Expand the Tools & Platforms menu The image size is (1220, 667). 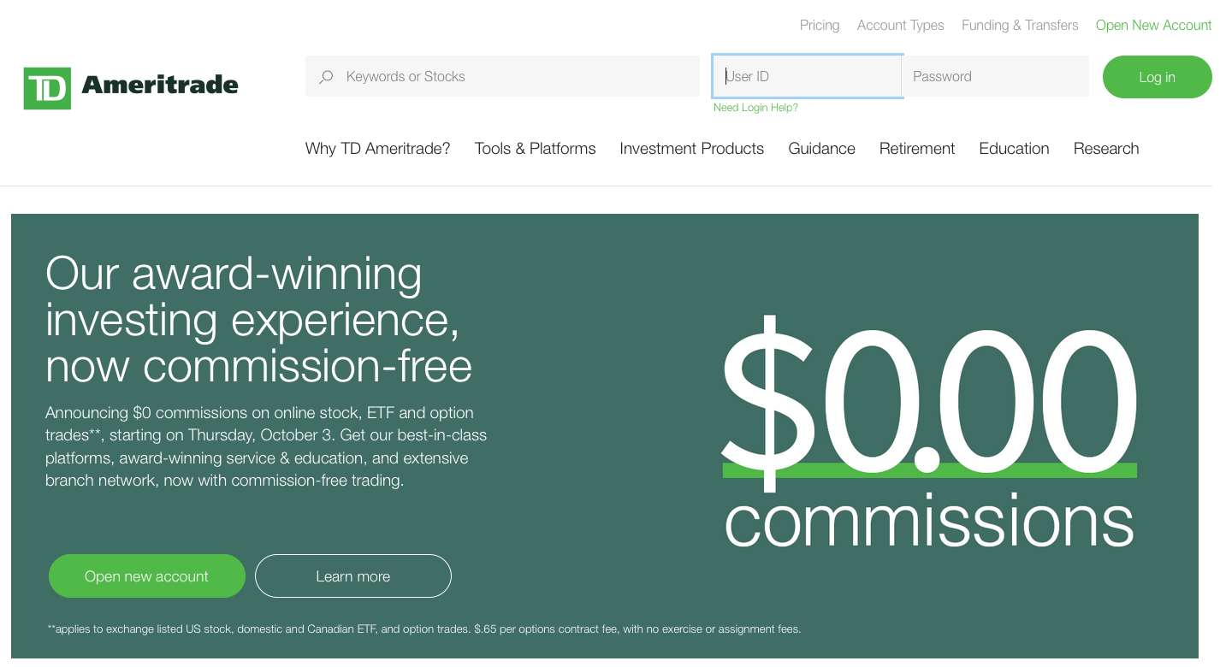[535, 149]
